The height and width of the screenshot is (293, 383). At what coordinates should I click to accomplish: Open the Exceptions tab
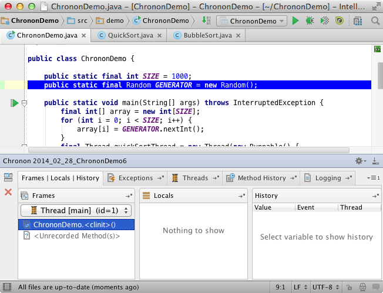pos(136,178)
